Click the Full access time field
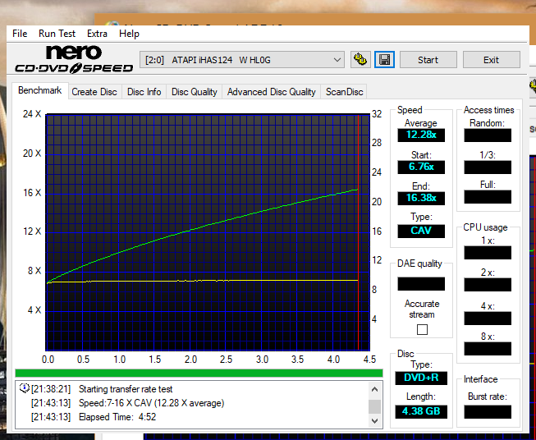536x440 pixels. click(488, 197)
